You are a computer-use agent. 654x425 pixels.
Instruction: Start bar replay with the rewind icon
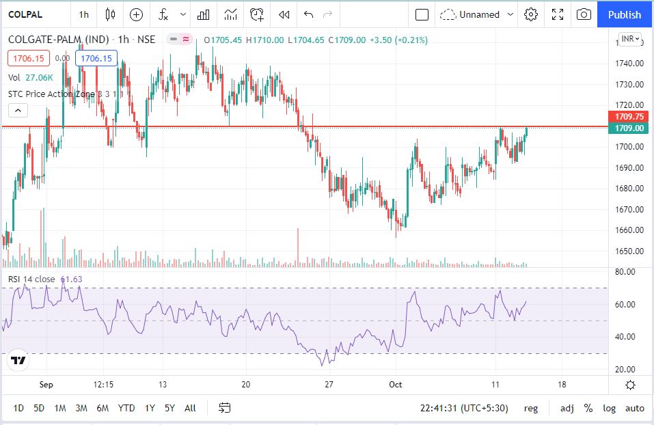coord(284,14)
